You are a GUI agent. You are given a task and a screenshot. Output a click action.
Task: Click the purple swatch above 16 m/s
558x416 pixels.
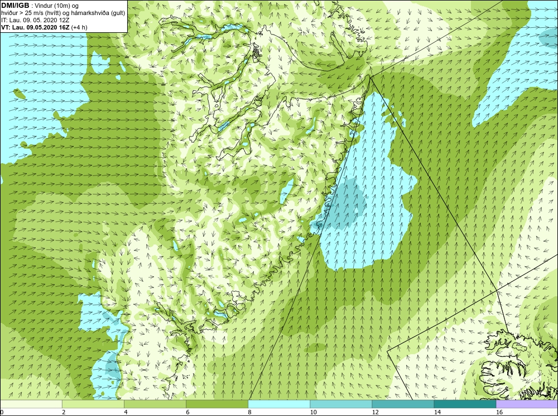527,404
